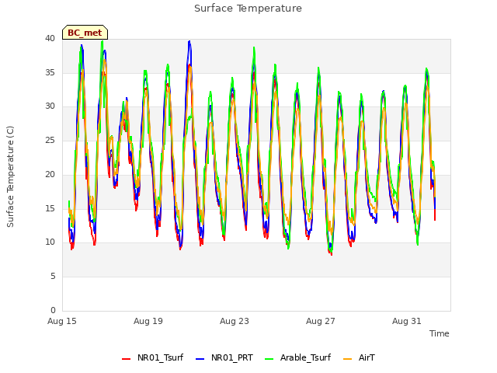Image resolution: width=497 pixels, height=373 pixels.
Task: Click the 25 y-axis tick label
Action: 50,140
